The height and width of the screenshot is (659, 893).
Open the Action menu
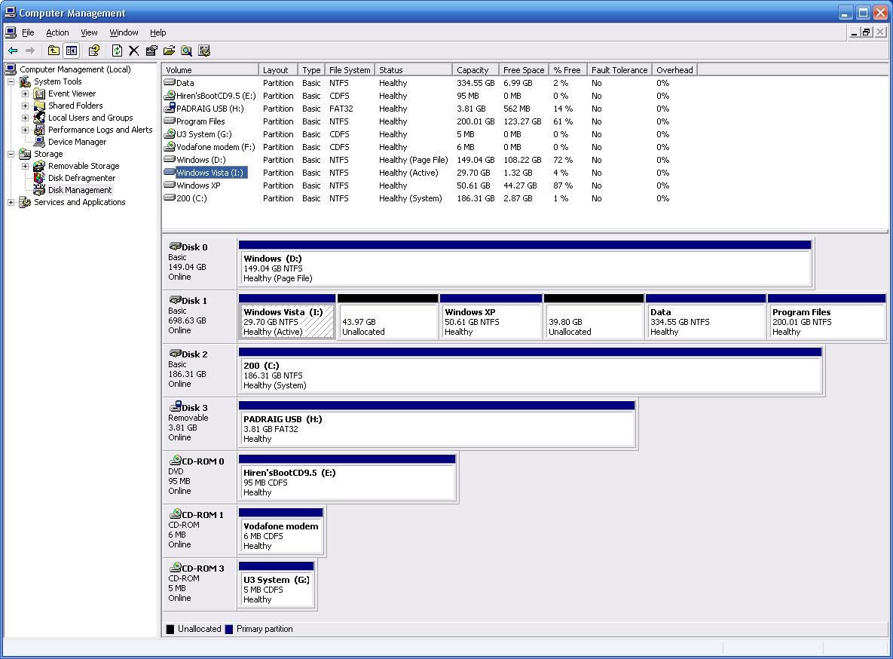(x=57, y=32)
